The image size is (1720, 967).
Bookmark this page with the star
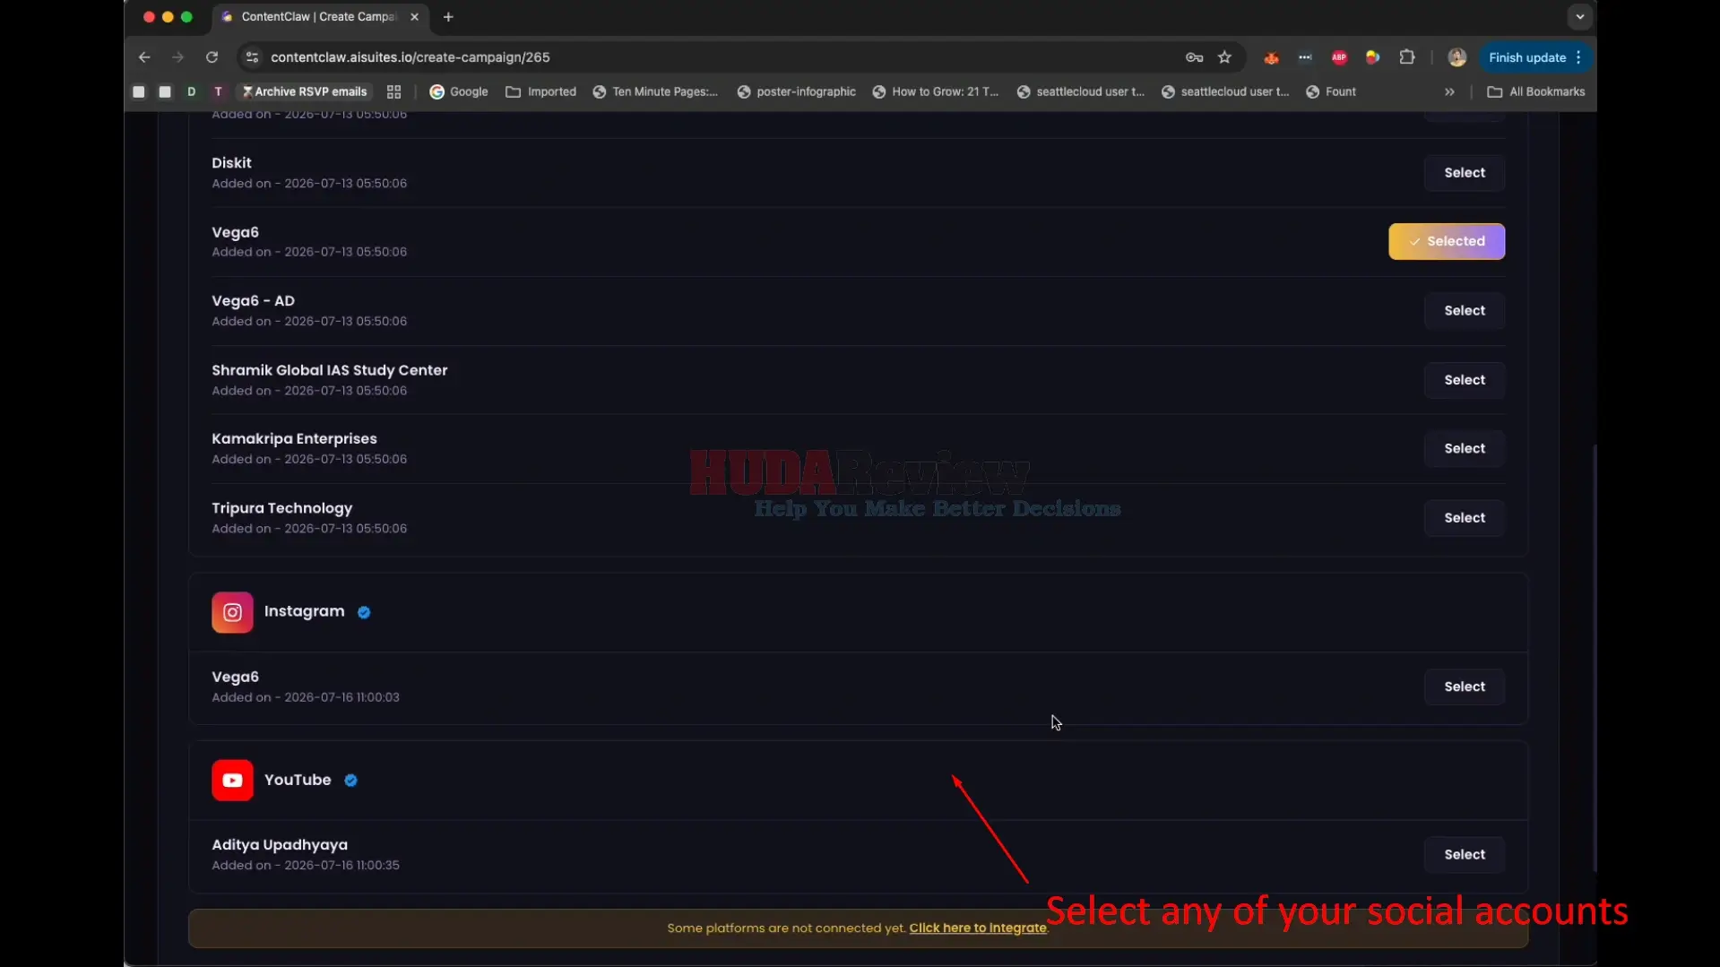pyautogui.click(x=1224, y=57)
